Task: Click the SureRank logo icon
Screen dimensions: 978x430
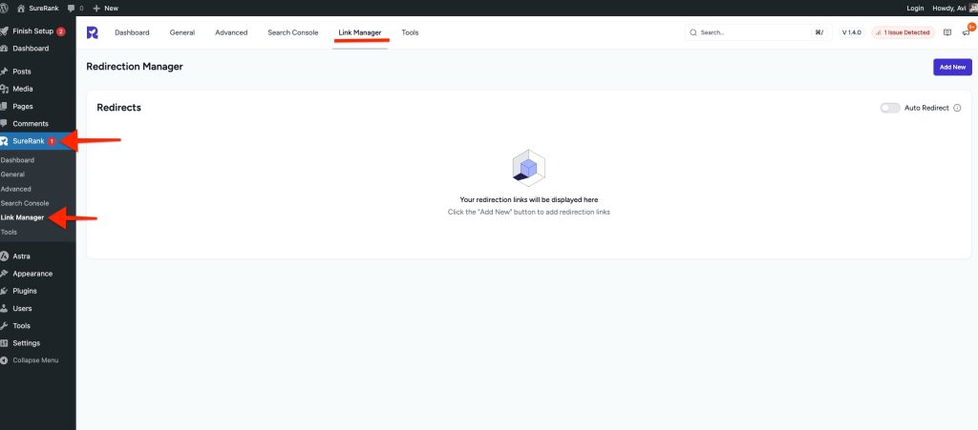Action: (93, 32)
